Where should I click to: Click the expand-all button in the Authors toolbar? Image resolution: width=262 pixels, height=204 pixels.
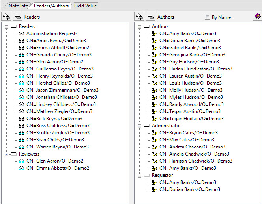pos(139,17)
